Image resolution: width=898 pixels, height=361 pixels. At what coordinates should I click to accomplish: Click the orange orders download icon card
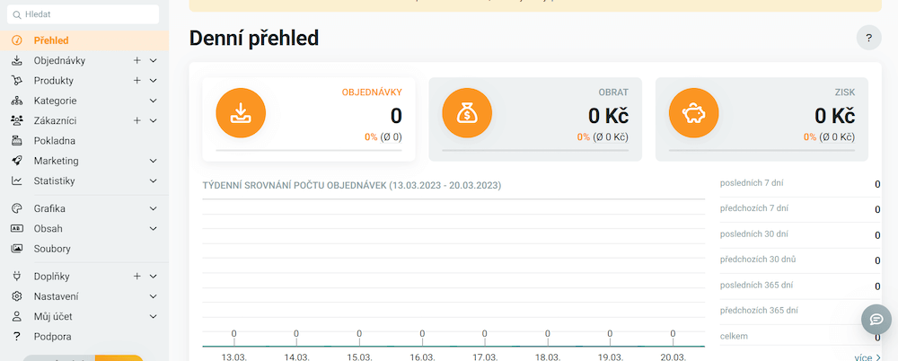(x=241, y=113)
